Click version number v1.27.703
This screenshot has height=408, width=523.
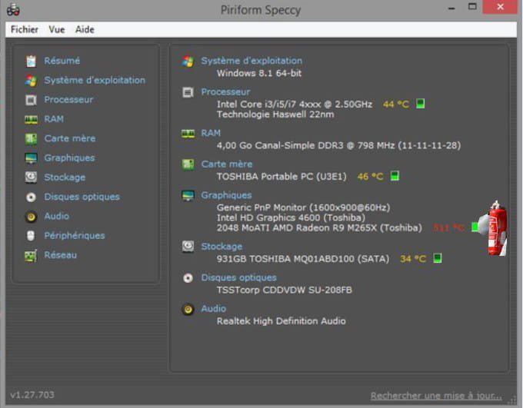[32, 395]
